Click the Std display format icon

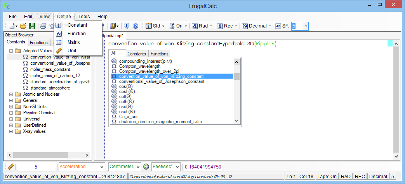pos(149,26)
